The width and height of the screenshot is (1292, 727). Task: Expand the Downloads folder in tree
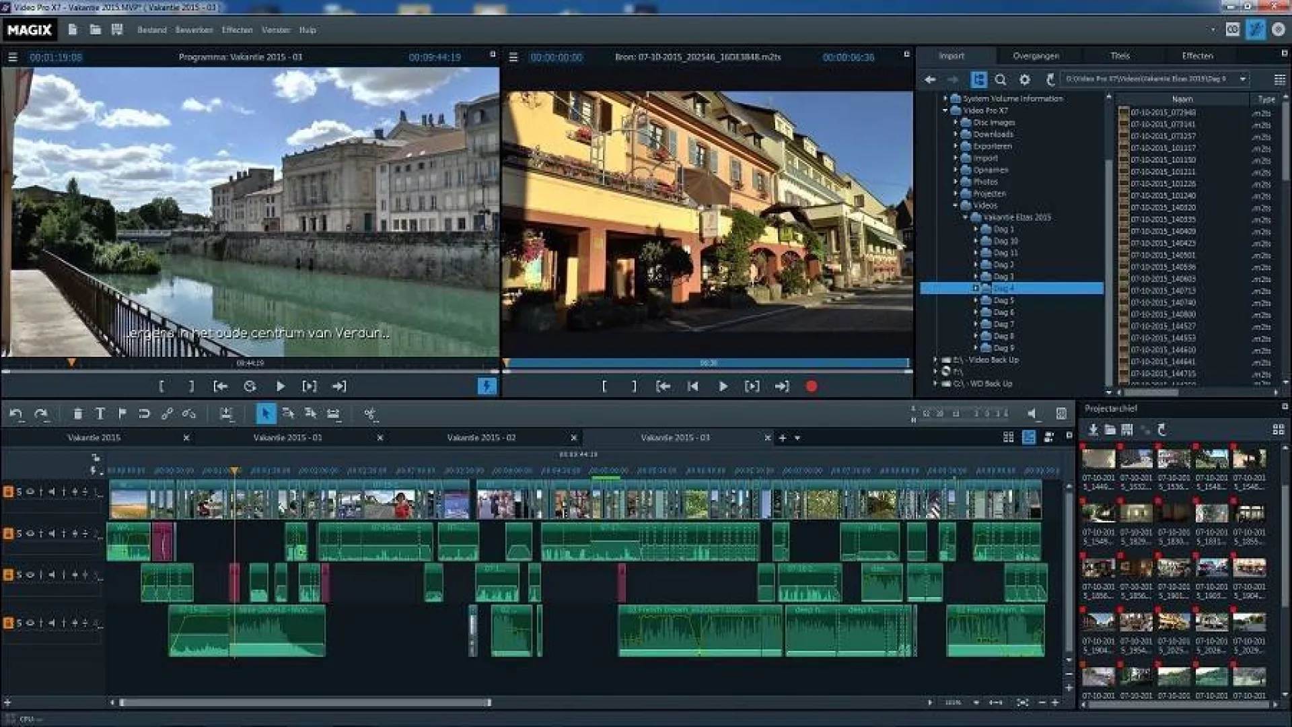pyautogui.click(x=956, y=135)
